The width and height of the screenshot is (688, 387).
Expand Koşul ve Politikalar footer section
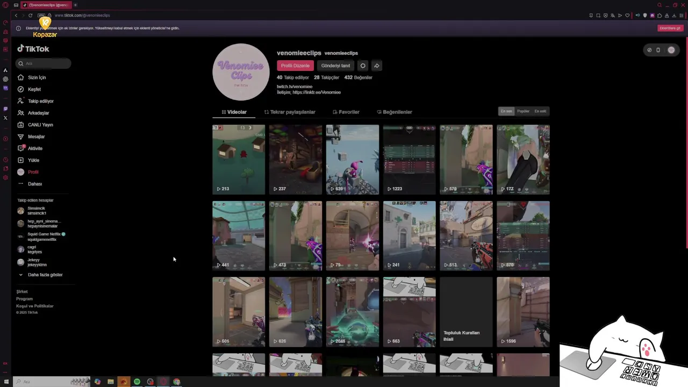pos(35,306)
